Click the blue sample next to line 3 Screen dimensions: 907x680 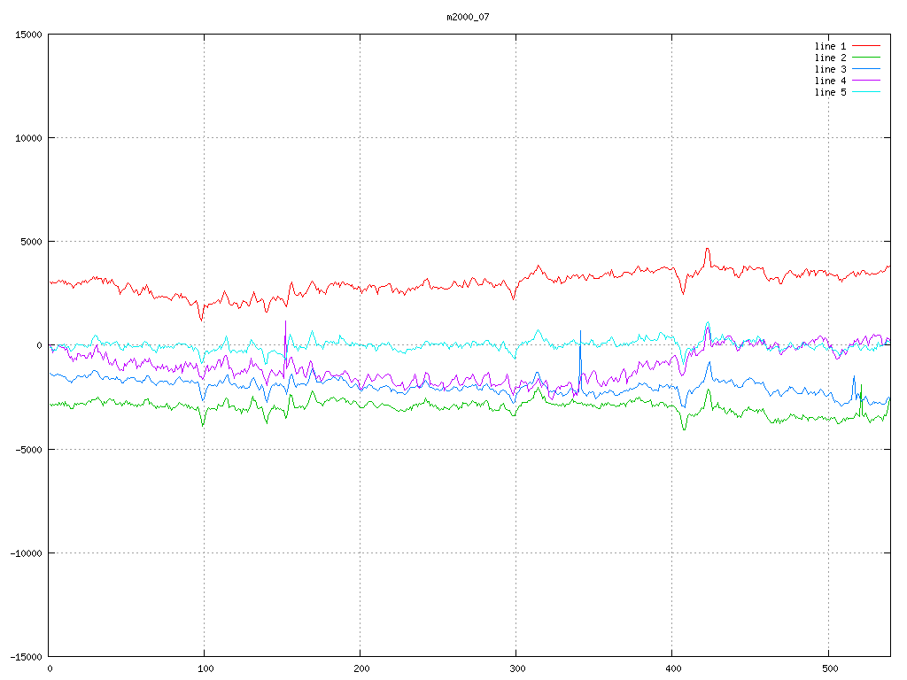pyautogui.click(x=866, y=69)
